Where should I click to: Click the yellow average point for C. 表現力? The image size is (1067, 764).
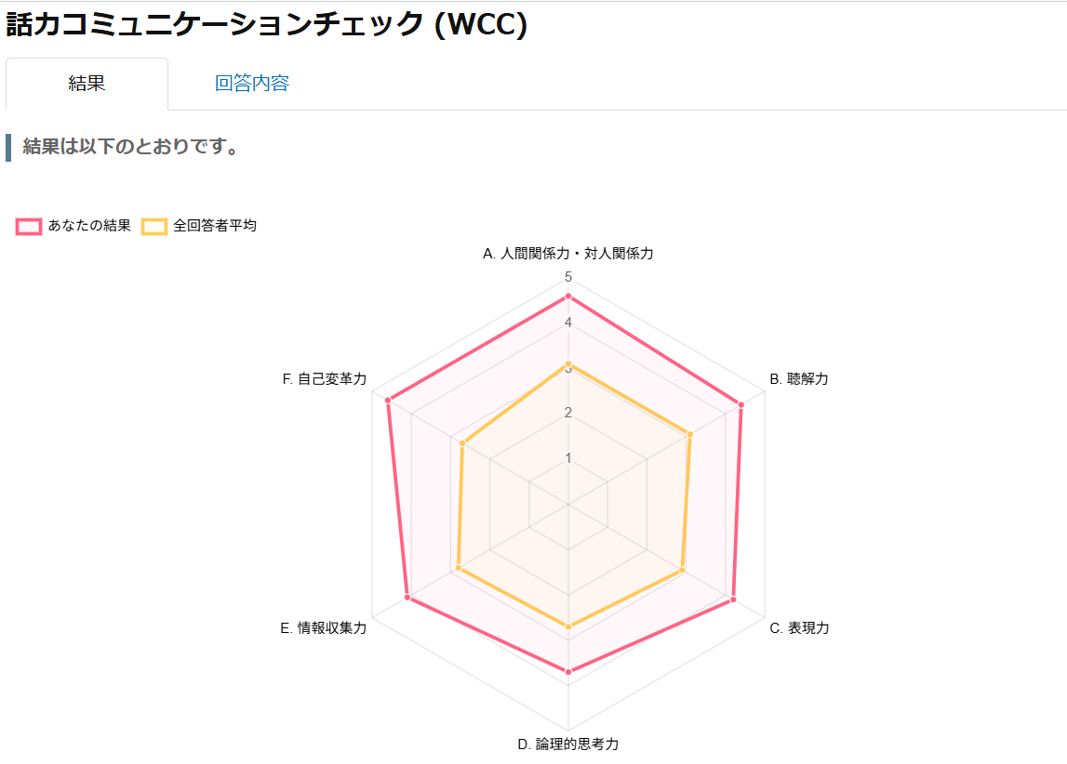point(683,571)
